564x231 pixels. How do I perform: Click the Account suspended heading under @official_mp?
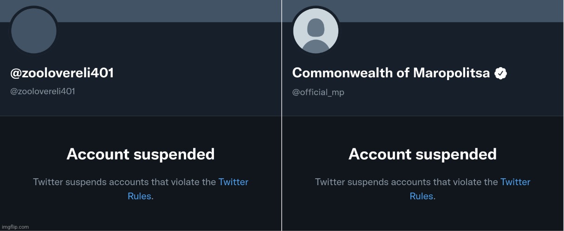[422, 154]
